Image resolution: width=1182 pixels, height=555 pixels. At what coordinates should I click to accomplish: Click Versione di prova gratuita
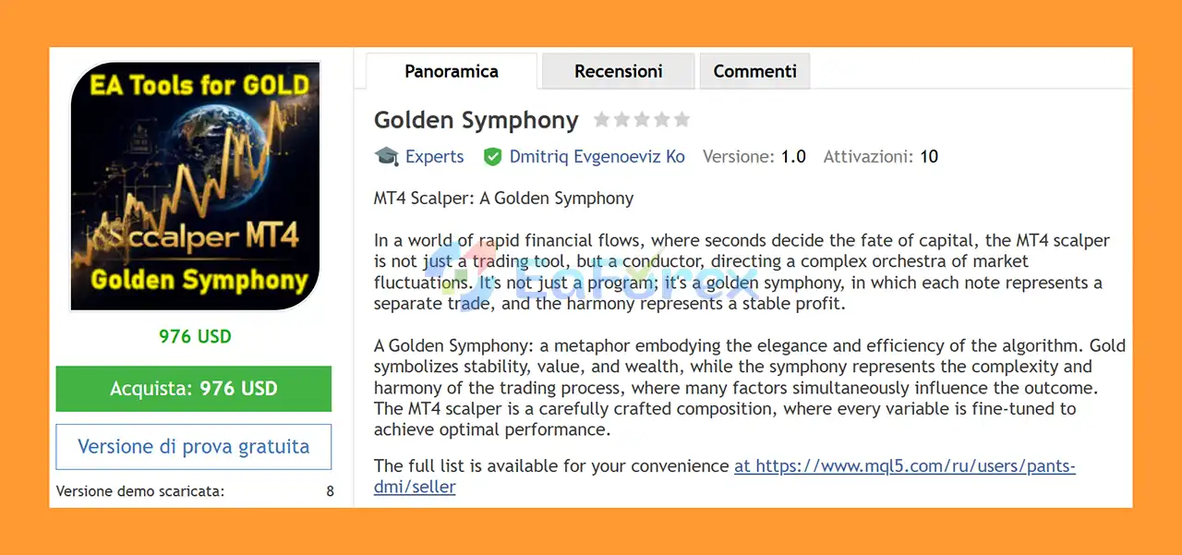pos(193,446)
